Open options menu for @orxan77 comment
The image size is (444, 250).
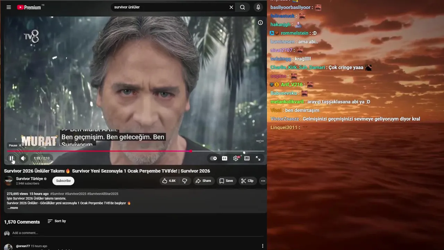tap(263, 246)
